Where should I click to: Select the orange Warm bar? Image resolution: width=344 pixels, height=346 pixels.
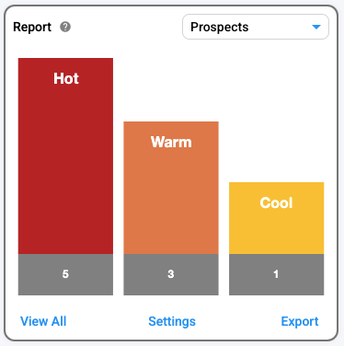pos(171,188)
